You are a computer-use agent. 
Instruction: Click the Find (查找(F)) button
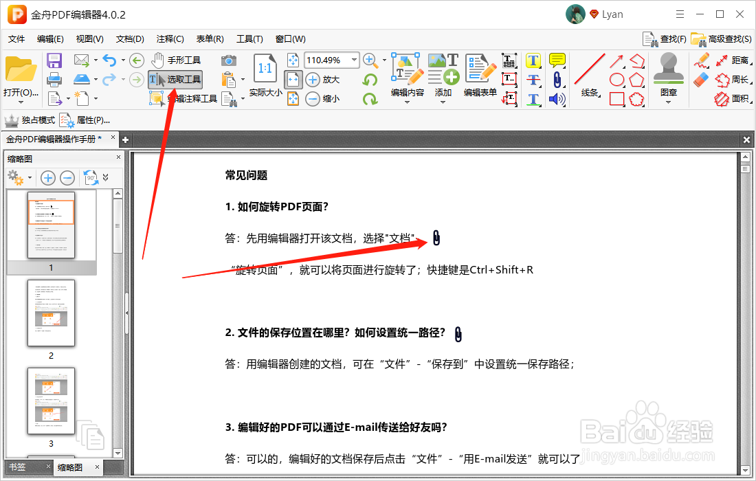[x=665, y=39]
